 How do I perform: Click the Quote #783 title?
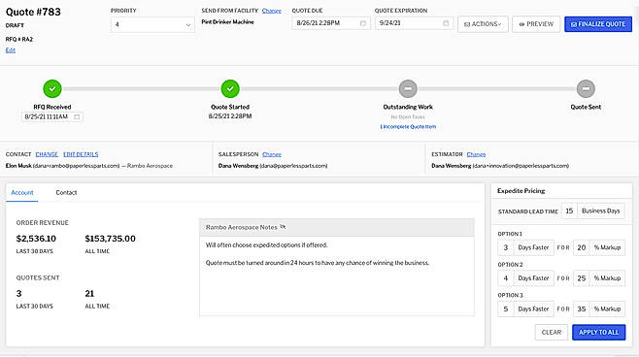click(33, 12)
